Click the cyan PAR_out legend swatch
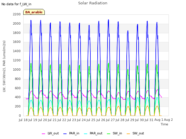The width and height of the screenshot is (186, 139). (x=86, y=134)
